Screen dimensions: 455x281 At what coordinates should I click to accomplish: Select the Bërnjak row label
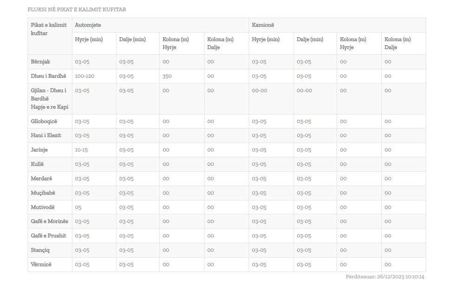[40, 62]
